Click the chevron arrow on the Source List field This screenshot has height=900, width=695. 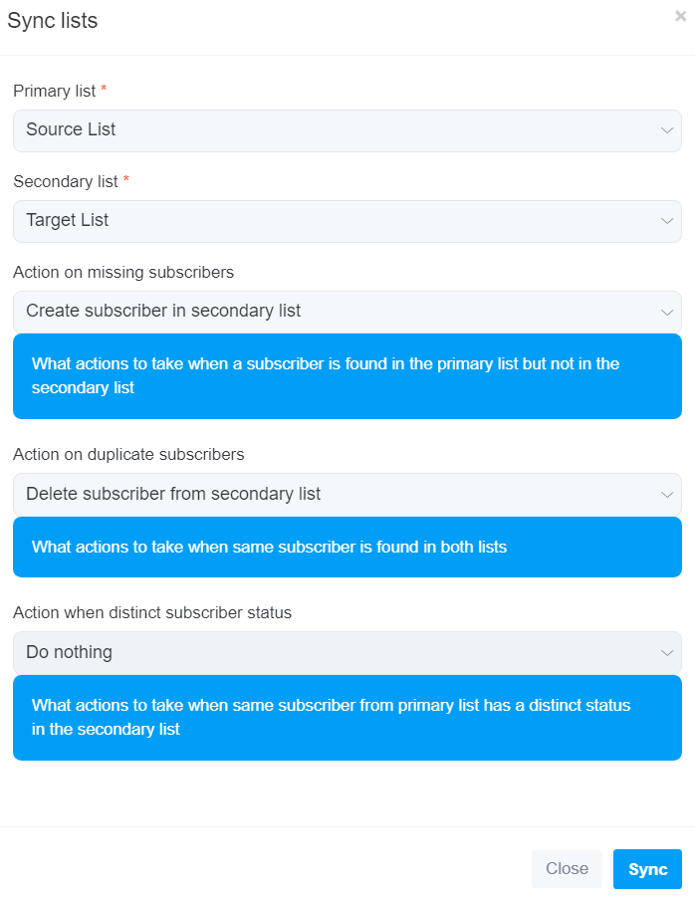pos(667,130)
